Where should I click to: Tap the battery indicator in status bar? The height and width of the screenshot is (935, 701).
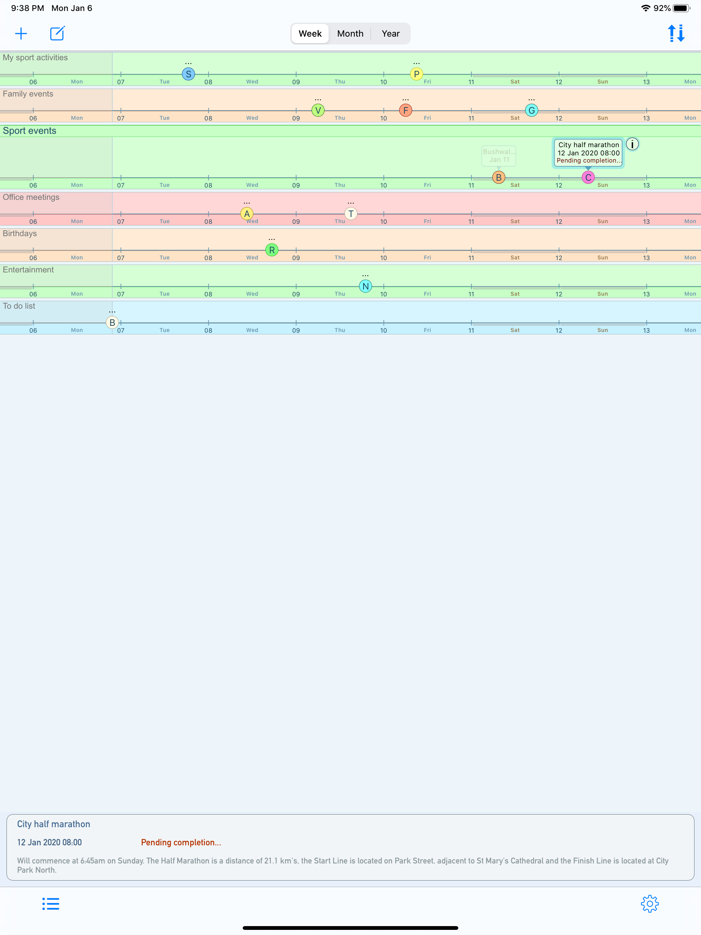(x=681, y=8)
